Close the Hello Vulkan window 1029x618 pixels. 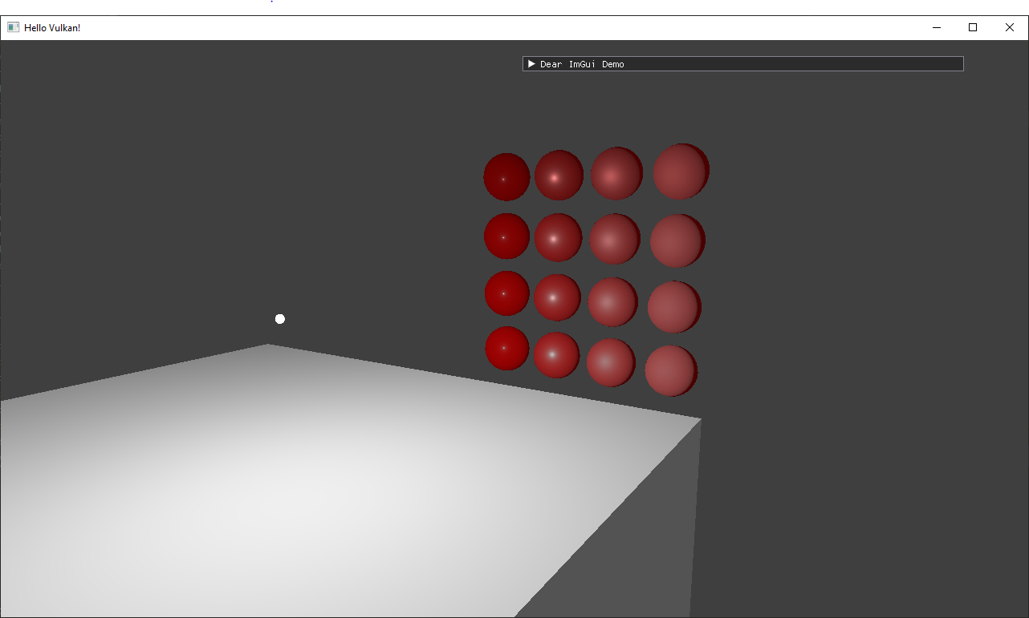[1010, 27]
